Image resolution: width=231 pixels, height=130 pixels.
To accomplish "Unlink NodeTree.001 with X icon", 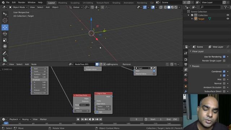I will click(104, 64).
